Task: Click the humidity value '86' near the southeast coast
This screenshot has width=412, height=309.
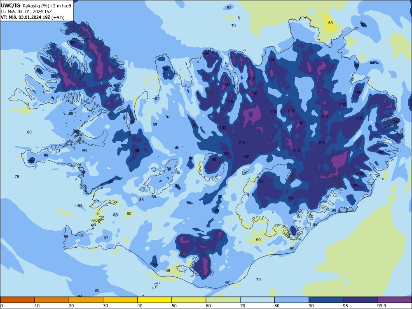Action: pos(292,248)
